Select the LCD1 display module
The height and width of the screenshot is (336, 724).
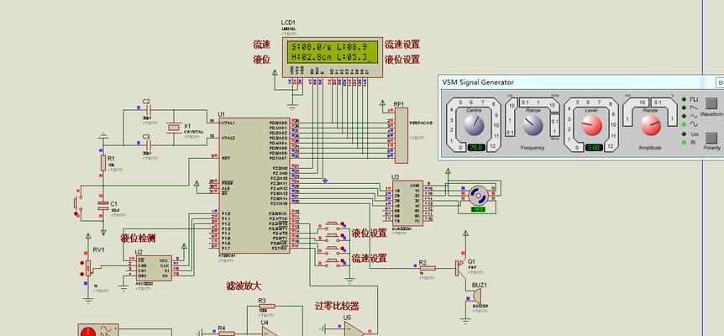tap(333, 57)
